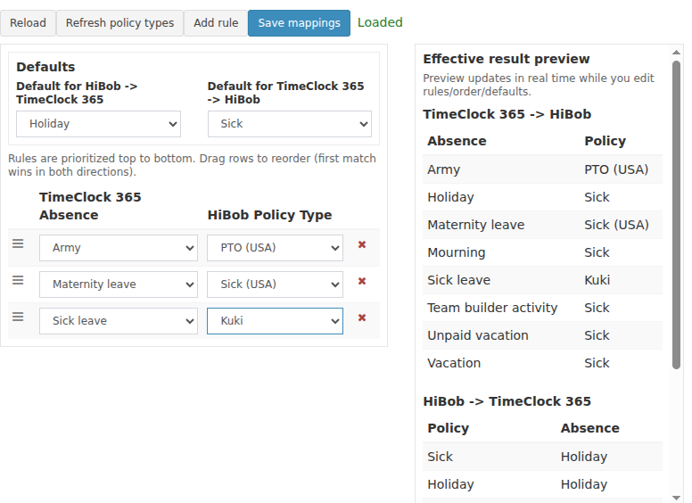Expand the Sick (USA) policy dropdown
The image size is (692, 503).
(x=275, y=284)
